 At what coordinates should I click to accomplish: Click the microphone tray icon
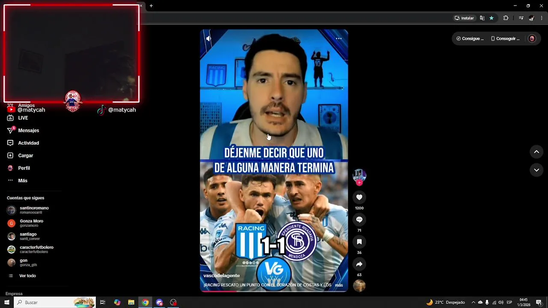[x=487, y=302]
